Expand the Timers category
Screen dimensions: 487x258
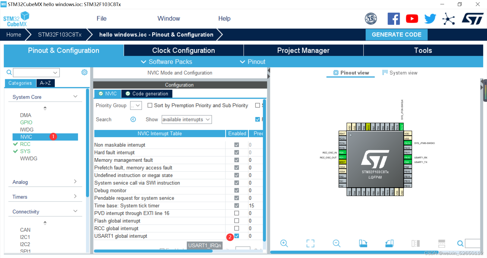pyautogui.click(x=75, y=196)
